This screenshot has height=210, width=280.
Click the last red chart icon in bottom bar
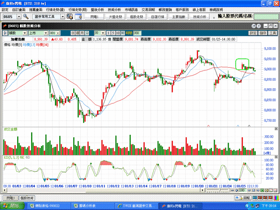tap(275, 190)
